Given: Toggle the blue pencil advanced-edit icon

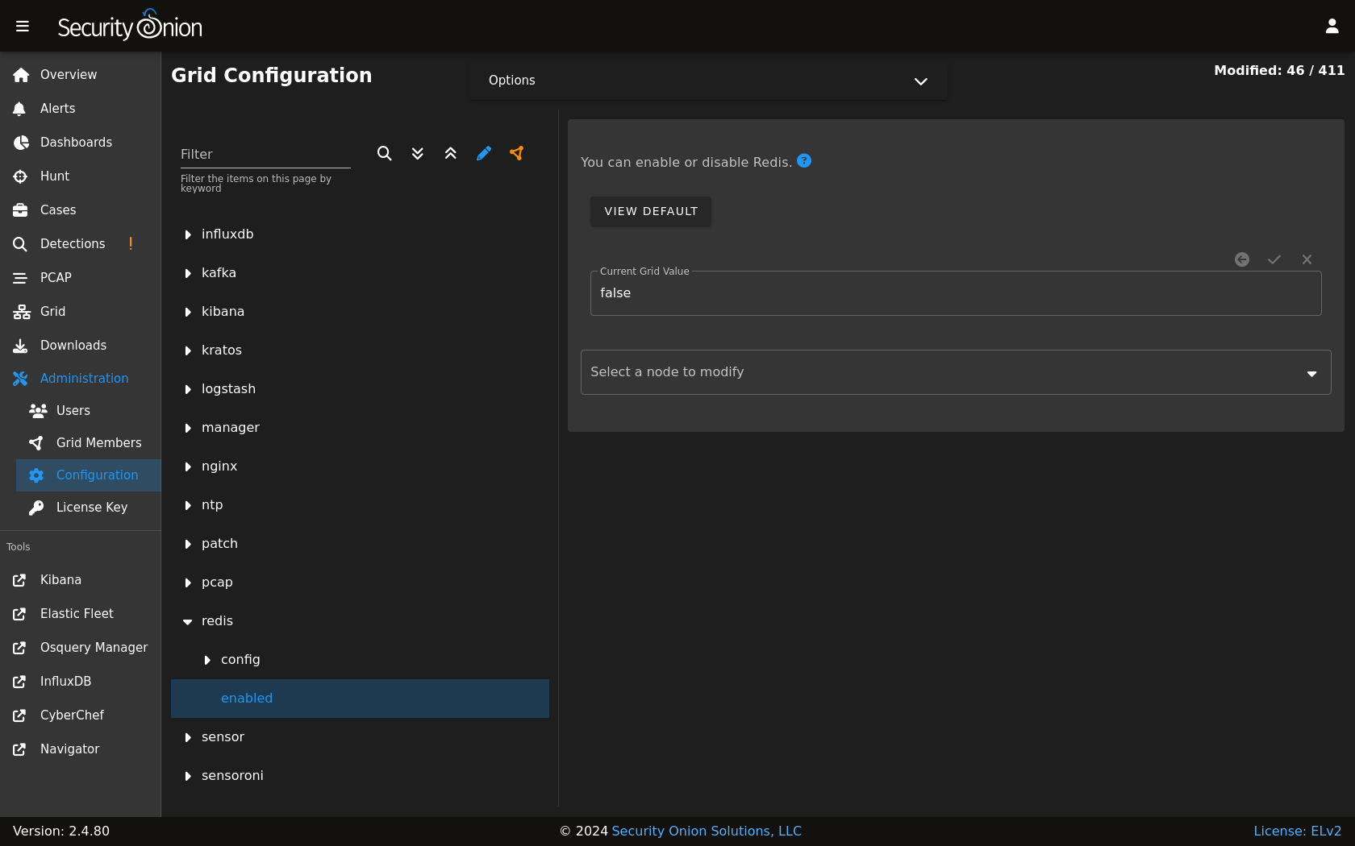Looking at the screenshot, I should click(x=484, y=153).
